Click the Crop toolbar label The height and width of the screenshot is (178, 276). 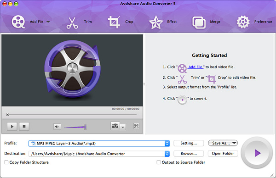coord(129,22)
